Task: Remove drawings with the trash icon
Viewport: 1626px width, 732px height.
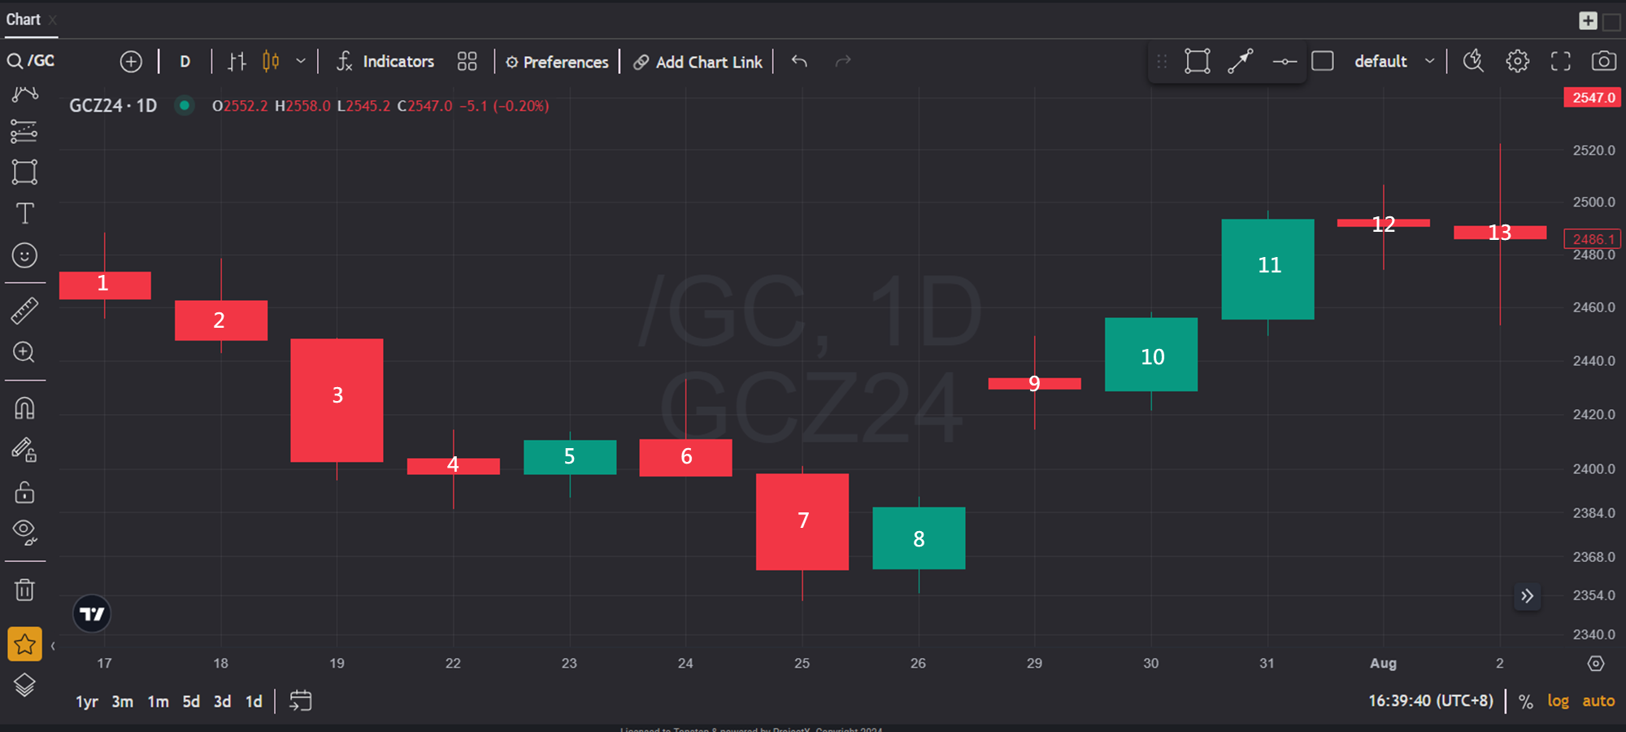Action: point(24,590)
